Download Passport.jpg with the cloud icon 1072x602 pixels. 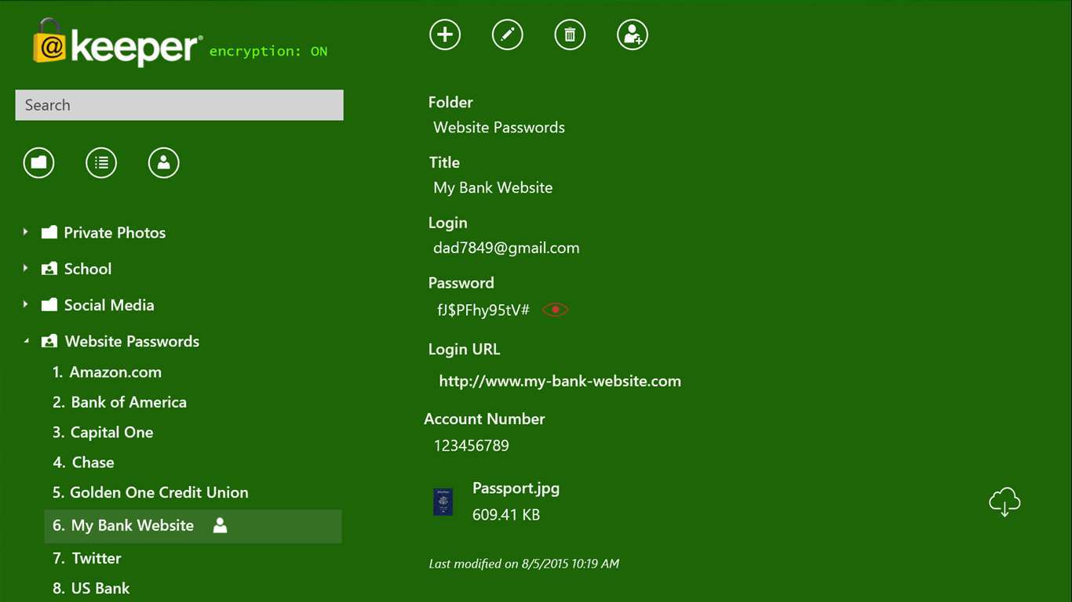tap(1004, 502)
